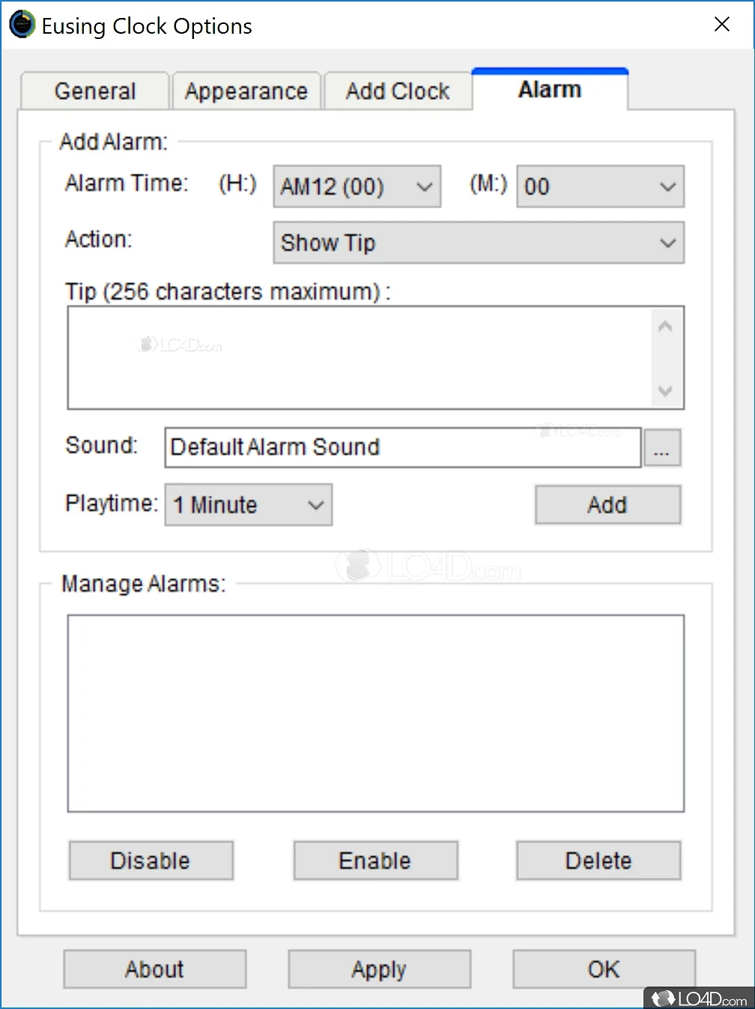This screenshot has width=755, height=1009.
Task: Click the Tip box scroll up arrow
Action: point(665,327)
